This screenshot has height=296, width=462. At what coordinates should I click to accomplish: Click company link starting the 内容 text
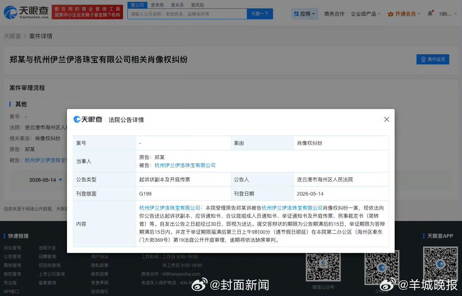tap(170, 208)
